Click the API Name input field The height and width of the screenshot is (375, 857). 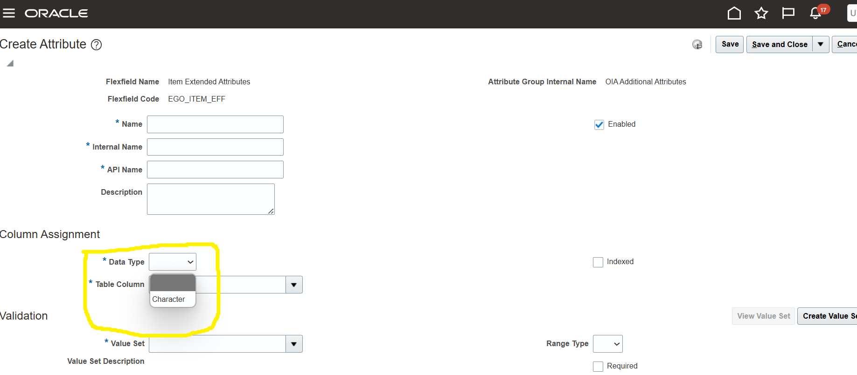pyautogui.click(x=215, y=170)
